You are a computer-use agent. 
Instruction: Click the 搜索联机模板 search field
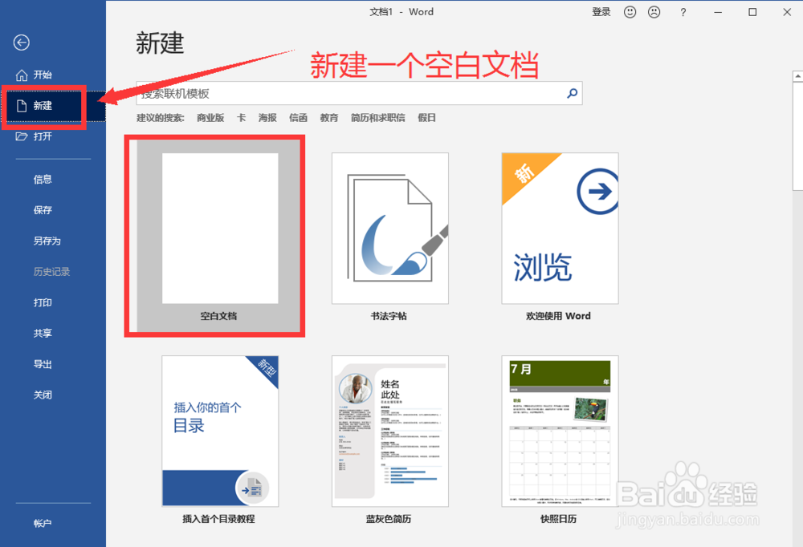click(359, 93)
